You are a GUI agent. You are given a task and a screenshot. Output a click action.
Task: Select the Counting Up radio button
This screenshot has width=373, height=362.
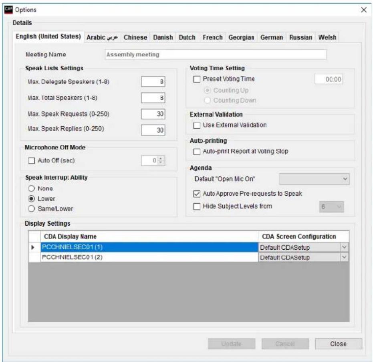[x=208, y=91]
